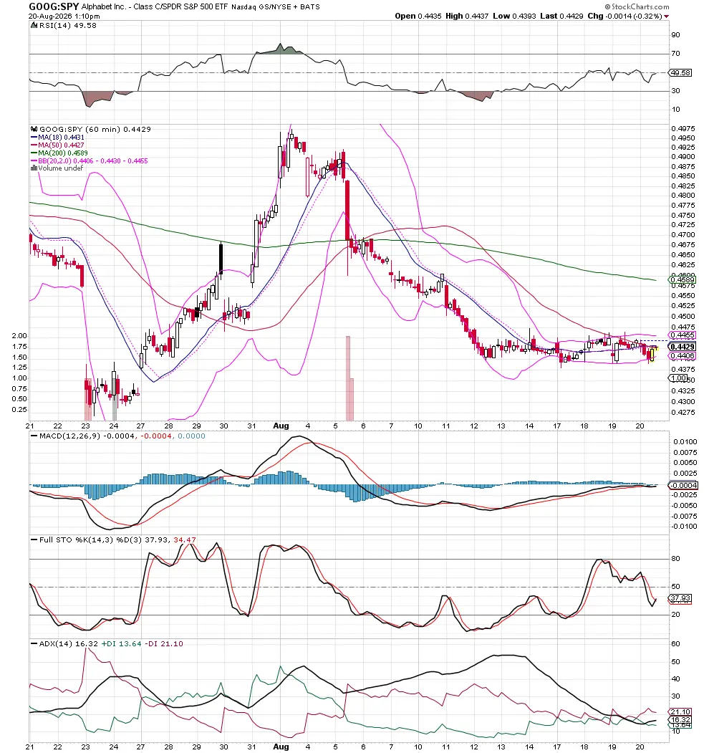Click the magenta 0.4406 lower band price tag

point(682,356)
